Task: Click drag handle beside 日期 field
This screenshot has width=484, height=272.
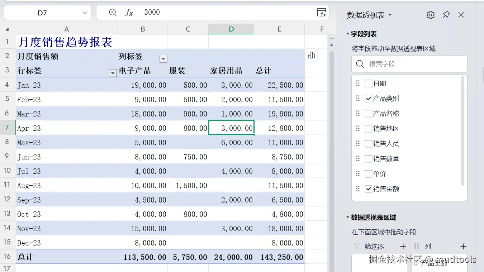Action: 357,83
